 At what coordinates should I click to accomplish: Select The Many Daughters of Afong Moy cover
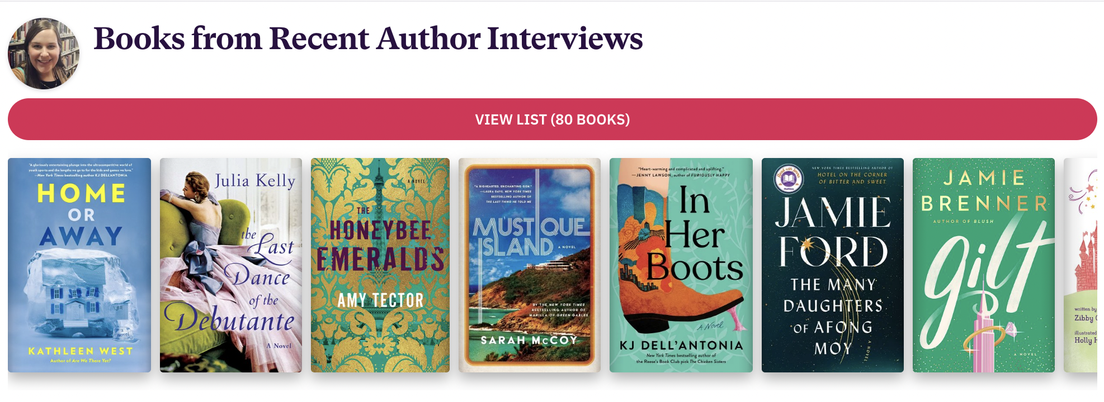click(833, 265)
